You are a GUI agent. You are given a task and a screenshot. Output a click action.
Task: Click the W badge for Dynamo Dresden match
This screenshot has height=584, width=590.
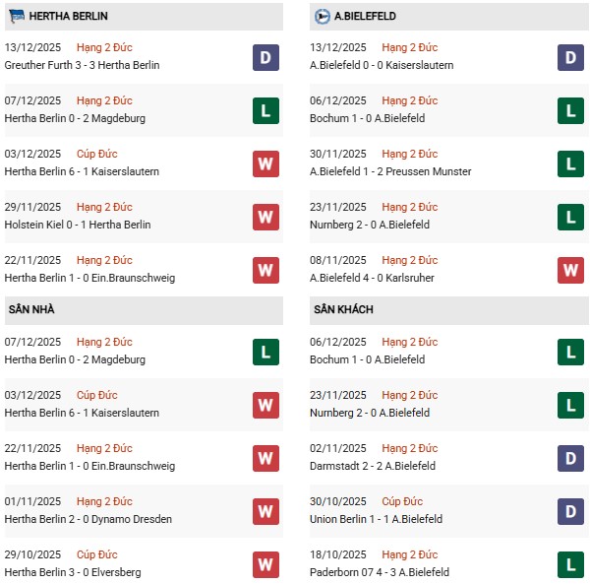[x=265, y=511]
